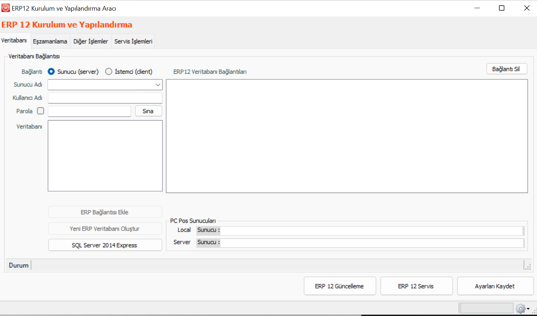The image size is (537, 316).
Task: Click the Bağlantı Sil button
Action: [506, 69]
